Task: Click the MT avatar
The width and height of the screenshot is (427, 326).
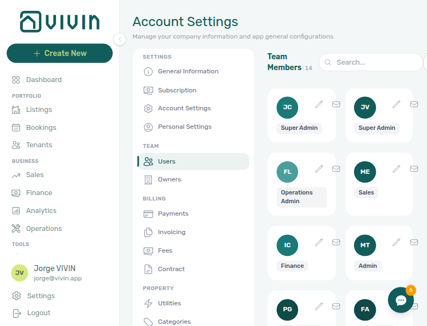Action: (x=365, y=245)
